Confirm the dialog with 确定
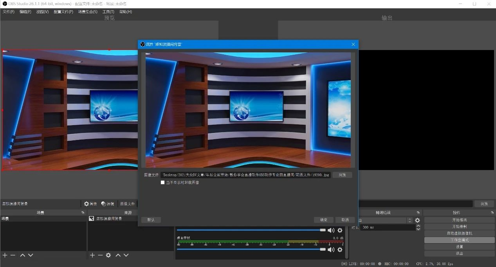 point(323,220)
